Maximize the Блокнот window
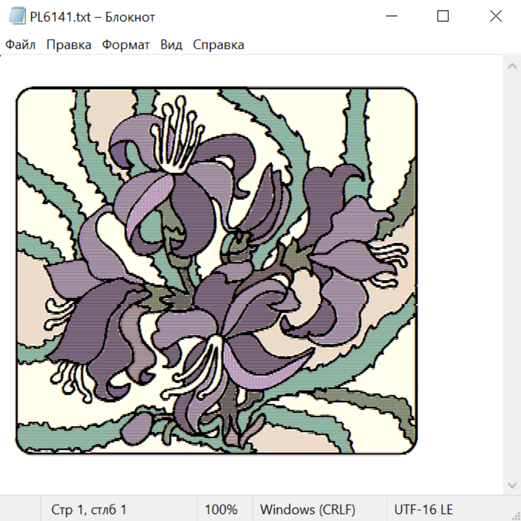Viewport: 521px width, 521px height. tap(443, 16)
